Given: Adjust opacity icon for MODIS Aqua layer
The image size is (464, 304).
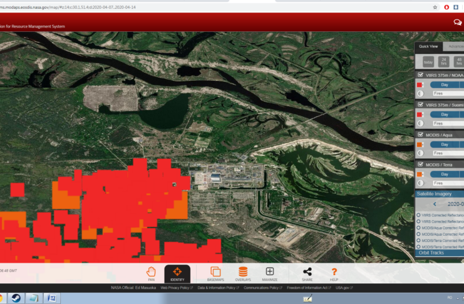Looking at the screenshot, I should (420, 153).
